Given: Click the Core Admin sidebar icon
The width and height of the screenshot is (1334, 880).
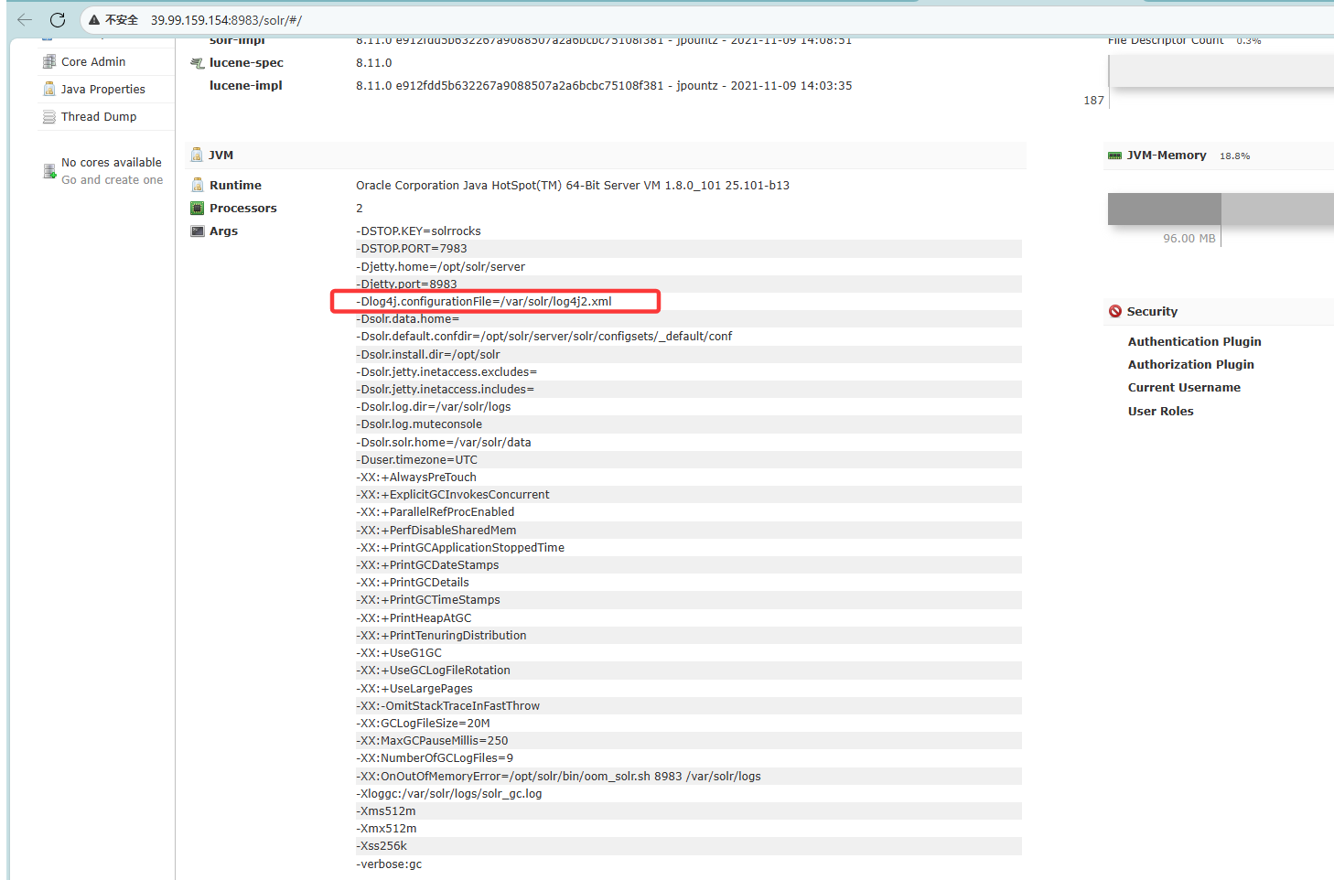Looking at the screenshot, I should (x=49, y=61).
